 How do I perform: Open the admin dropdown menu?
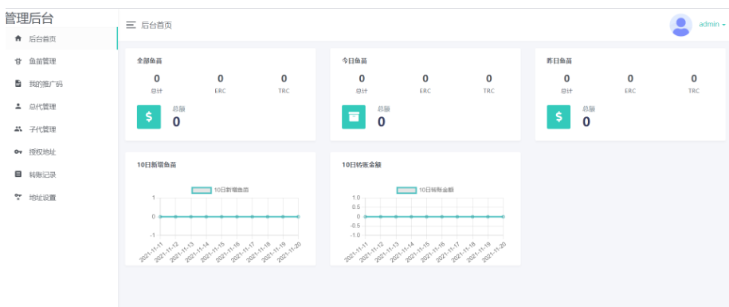click(x=711, y=25)
